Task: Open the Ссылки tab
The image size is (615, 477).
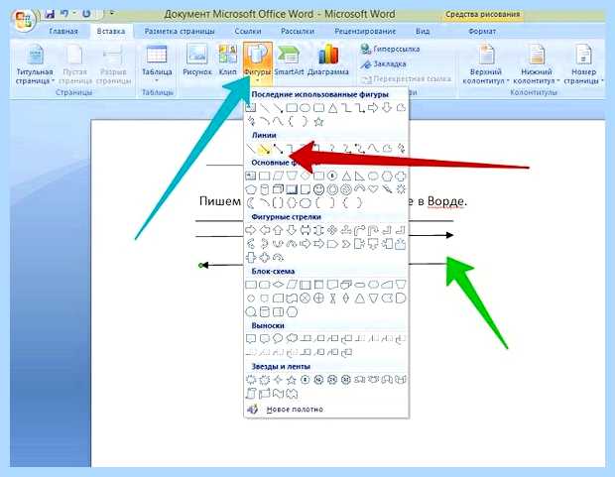Action: pos(248,31)
